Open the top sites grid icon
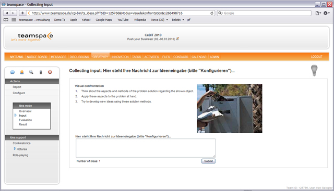This screenshot has height=191, width=334. [x=14, y=20]
